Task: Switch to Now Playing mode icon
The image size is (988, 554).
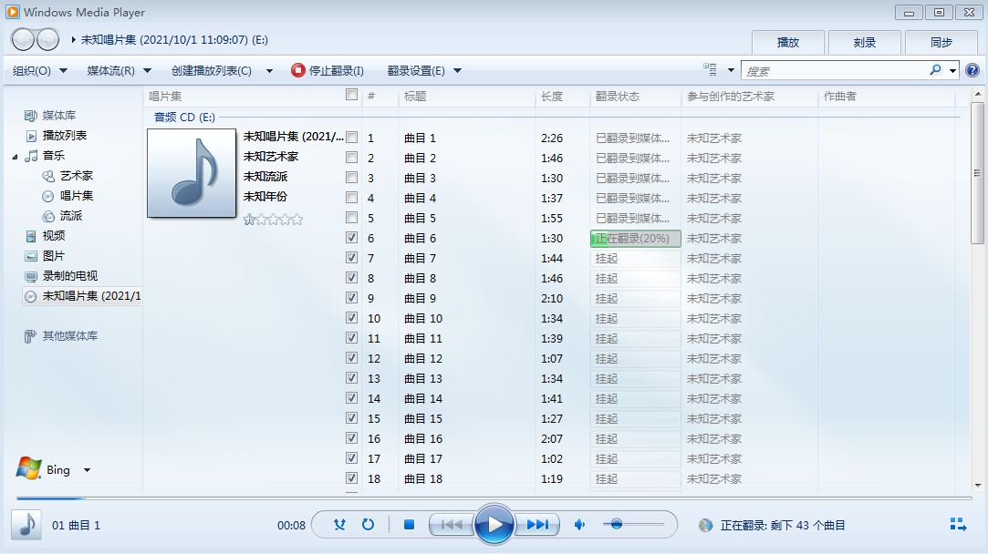Action: pos(958,524)
